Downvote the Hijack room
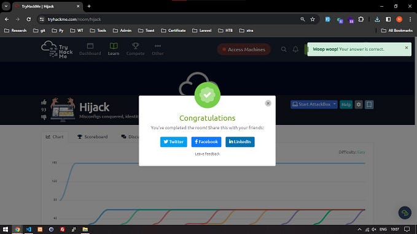 [44, 117]
